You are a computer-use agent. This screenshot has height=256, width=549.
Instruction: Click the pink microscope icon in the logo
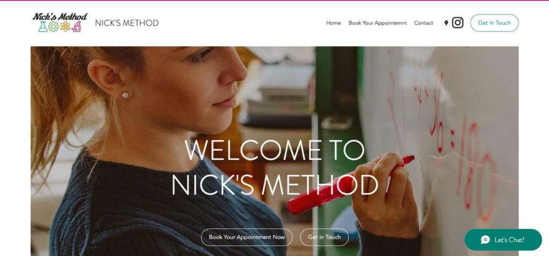[76, 27]
